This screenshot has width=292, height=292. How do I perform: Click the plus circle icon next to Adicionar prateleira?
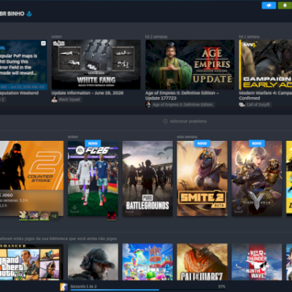click(165, 121)
